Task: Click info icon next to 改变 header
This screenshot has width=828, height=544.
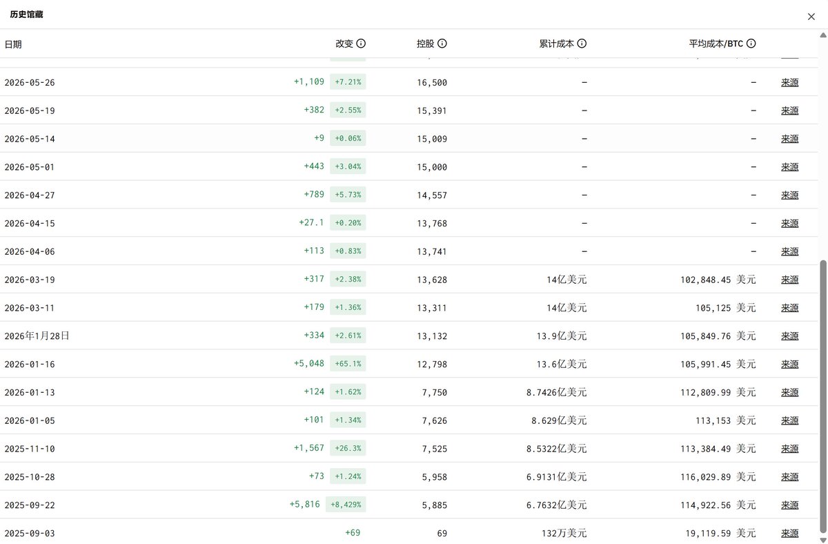Action: (361, 43)
